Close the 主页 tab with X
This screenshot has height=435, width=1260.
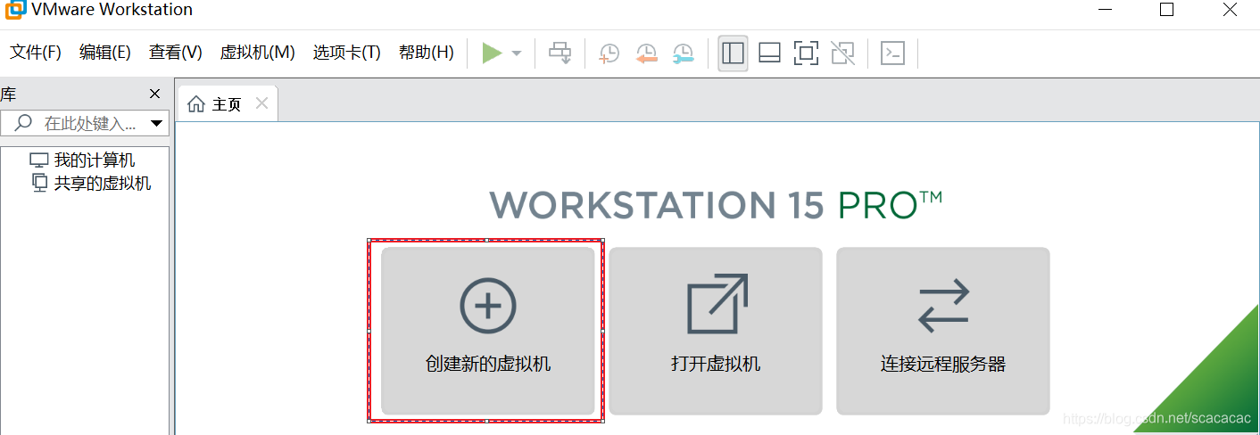click(x=261, y=103)
